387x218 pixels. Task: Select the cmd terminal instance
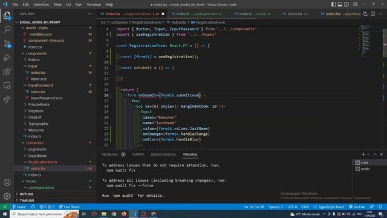[369, 162]
